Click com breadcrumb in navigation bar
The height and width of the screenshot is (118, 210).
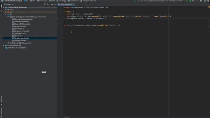[33, 1]
